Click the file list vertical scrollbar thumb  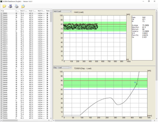[x=51, y=17]
